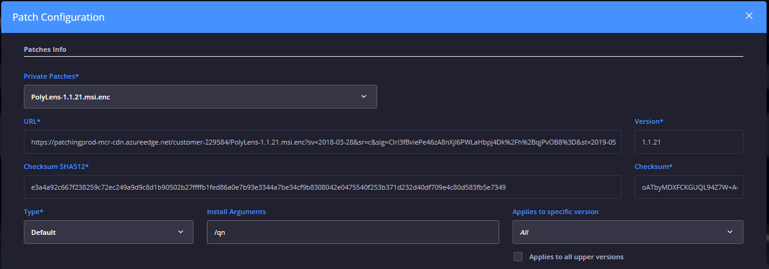Close the Patch Configuration dialog
Image resolution: width=769 pixels, height=269 pixels.
749,16
